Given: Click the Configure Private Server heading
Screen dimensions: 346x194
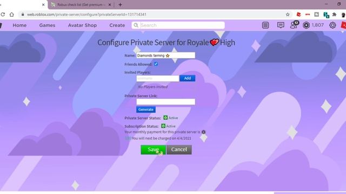Looking at the screenshot, I should click(166, 43).
